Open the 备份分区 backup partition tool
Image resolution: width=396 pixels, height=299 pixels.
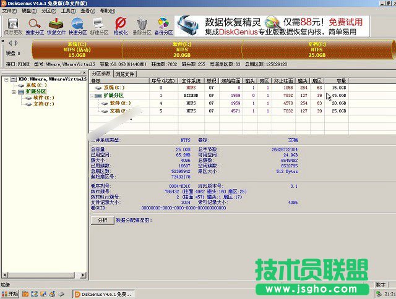tap(163, 26)
